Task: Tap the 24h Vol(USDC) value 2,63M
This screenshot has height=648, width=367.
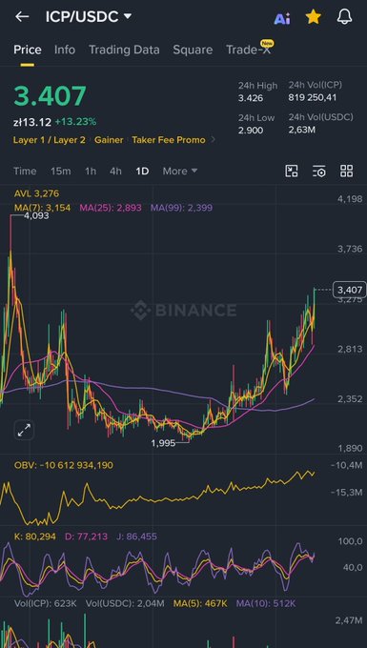Action: (301, 131)
